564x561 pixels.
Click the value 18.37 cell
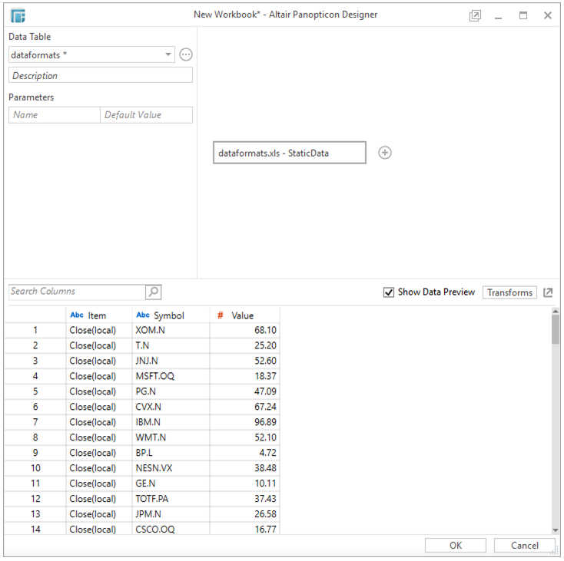click(x=244, y=376)
